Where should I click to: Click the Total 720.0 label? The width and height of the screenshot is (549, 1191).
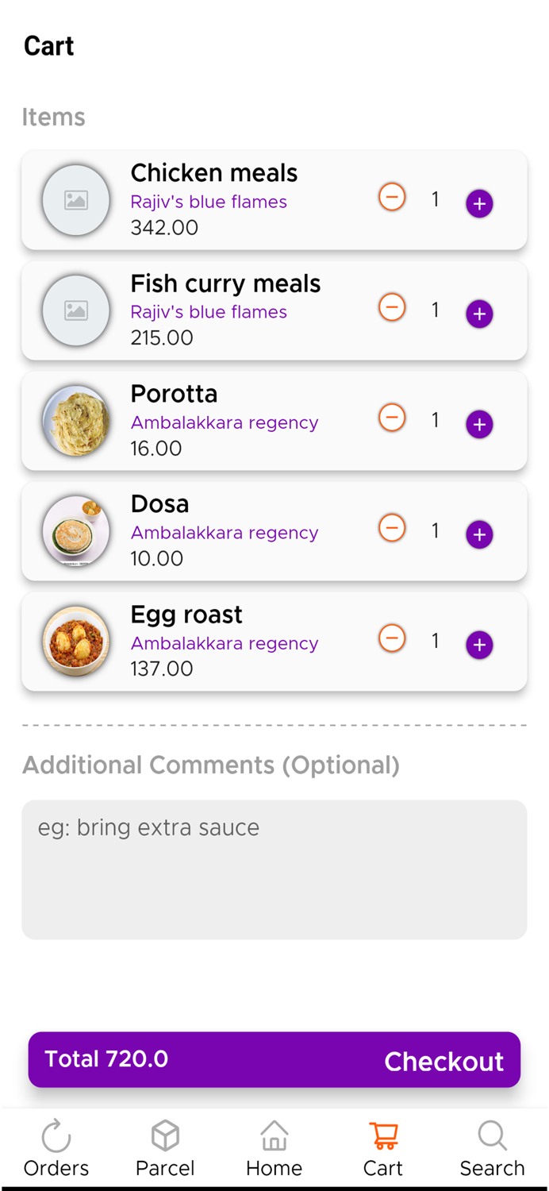[x=106, y=1058]
